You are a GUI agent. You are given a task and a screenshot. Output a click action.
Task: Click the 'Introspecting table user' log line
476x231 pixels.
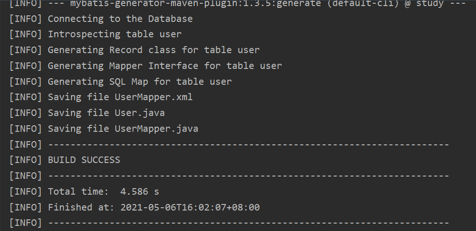(115, 34)
